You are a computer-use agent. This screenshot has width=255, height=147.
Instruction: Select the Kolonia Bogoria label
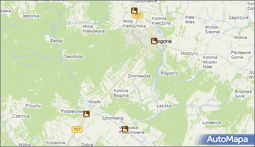tap(121, 93)
